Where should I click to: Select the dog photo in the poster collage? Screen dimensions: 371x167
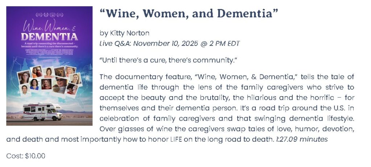click(60, 72)
